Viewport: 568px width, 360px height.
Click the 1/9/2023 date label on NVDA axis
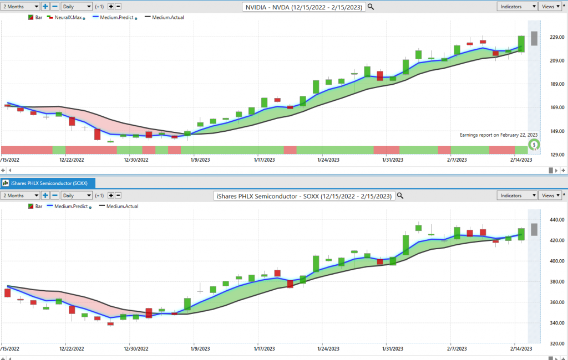pos(200,160)
